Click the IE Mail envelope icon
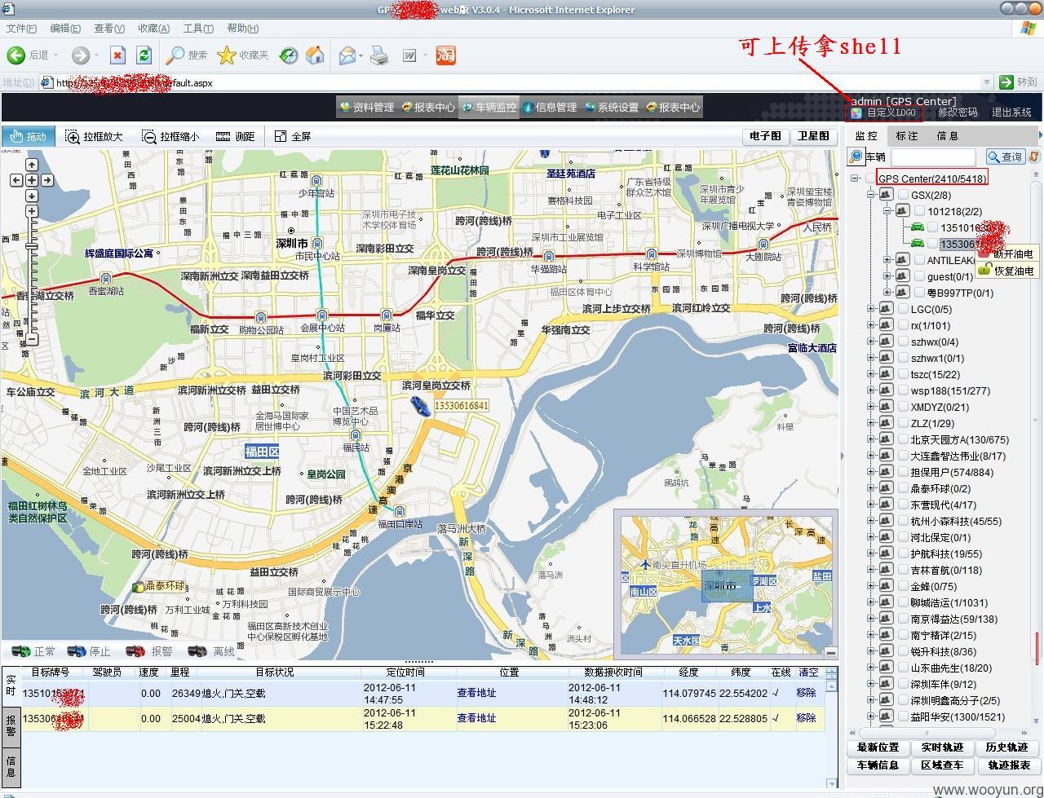 (x=347, y=55)
